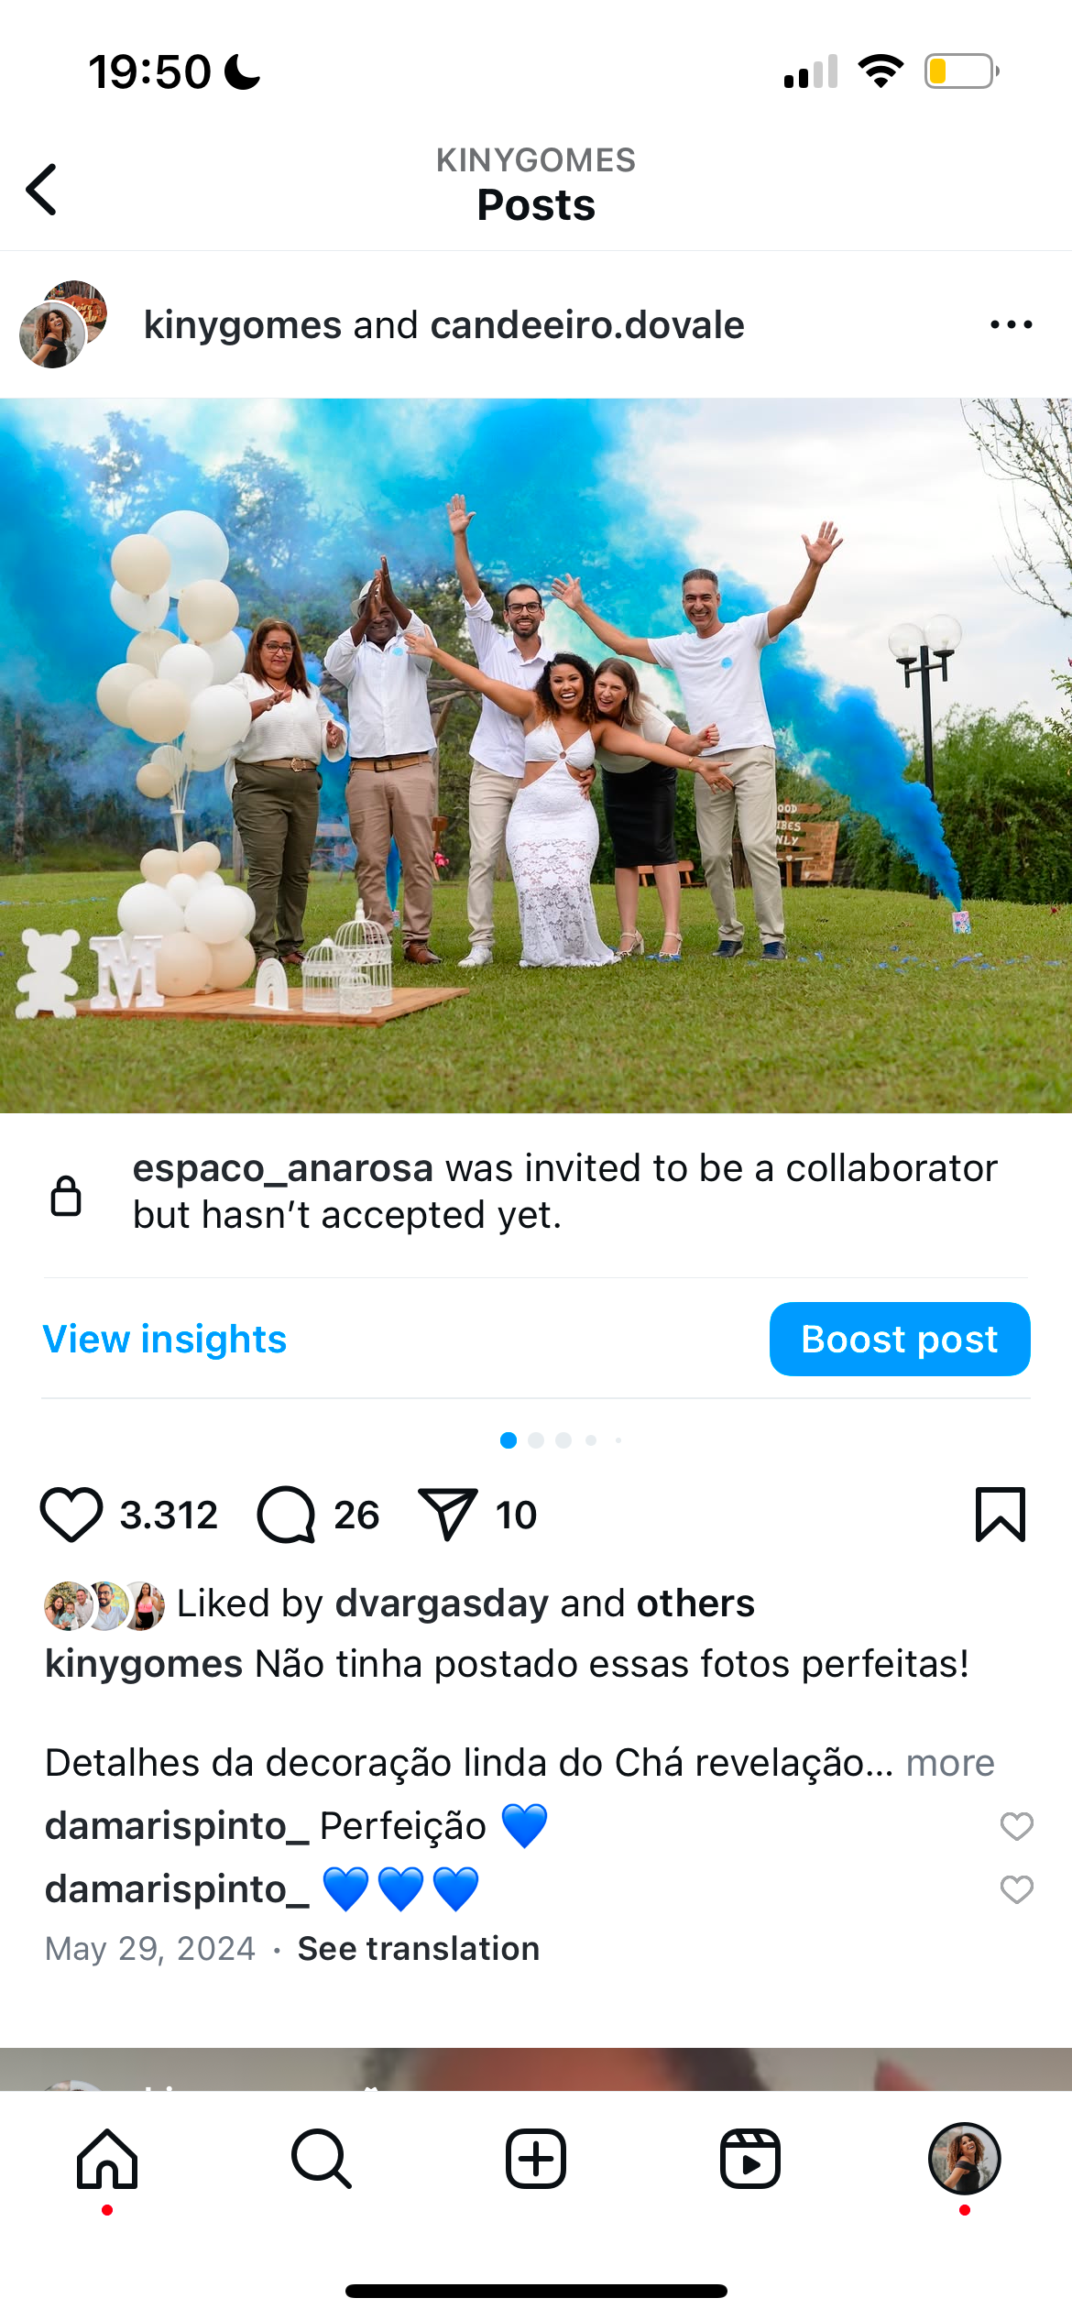Like the post with the heart icon

pos(71,1515)
